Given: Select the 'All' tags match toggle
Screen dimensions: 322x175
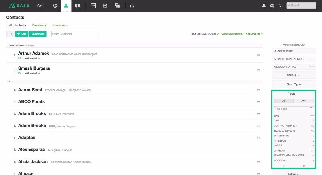Looking at the screenshot, I should [x=283, y=101].
